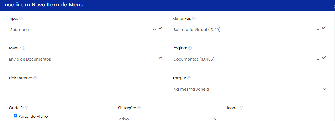Open the Target dropdown Na mesma Janela
This screenshot has width=335, height=121.
[250, 89]
